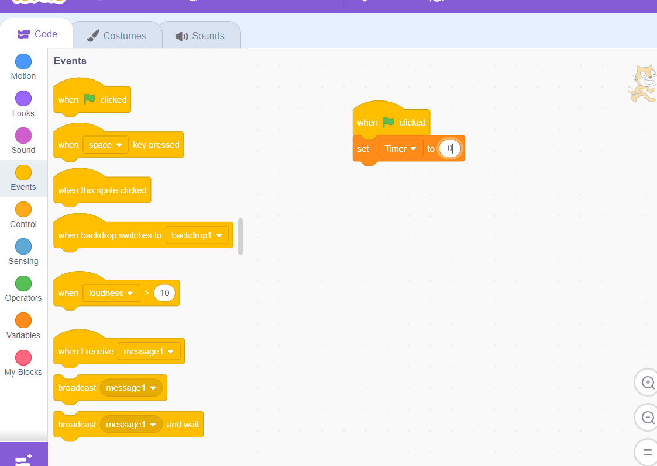The height and width of the screenshot is (466, 657).
Task: Open message1 dropdown in the broadcast block
Action: (x=131, y=387)
